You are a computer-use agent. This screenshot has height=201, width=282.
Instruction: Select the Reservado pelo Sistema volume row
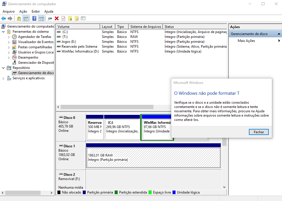(141, 46)
